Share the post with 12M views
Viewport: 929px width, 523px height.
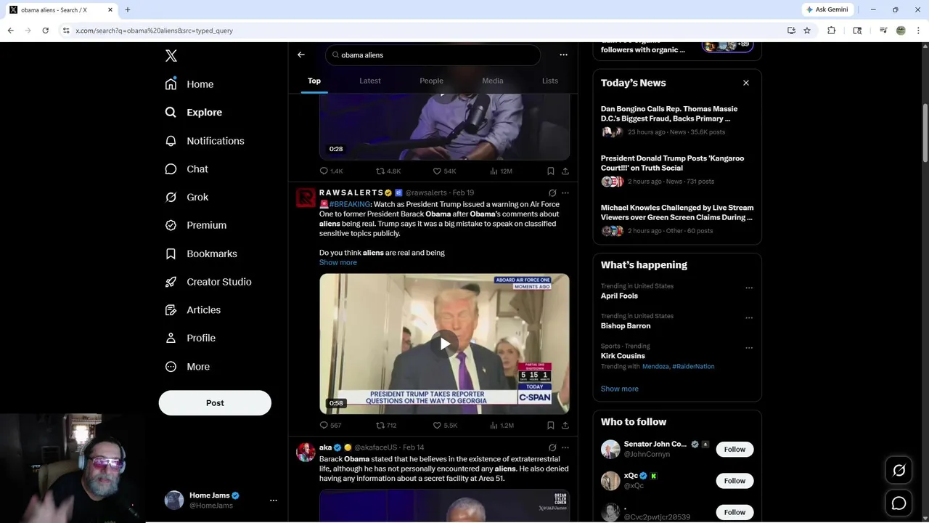[565, 171]
